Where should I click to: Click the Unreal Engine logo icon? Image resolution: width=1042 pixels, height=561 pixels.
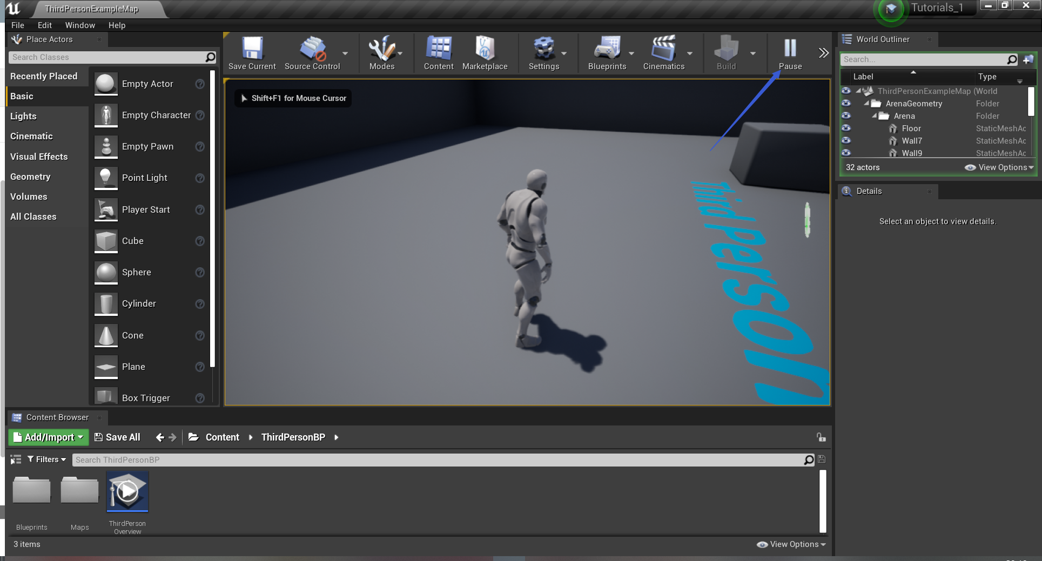(x=13, y=9)
